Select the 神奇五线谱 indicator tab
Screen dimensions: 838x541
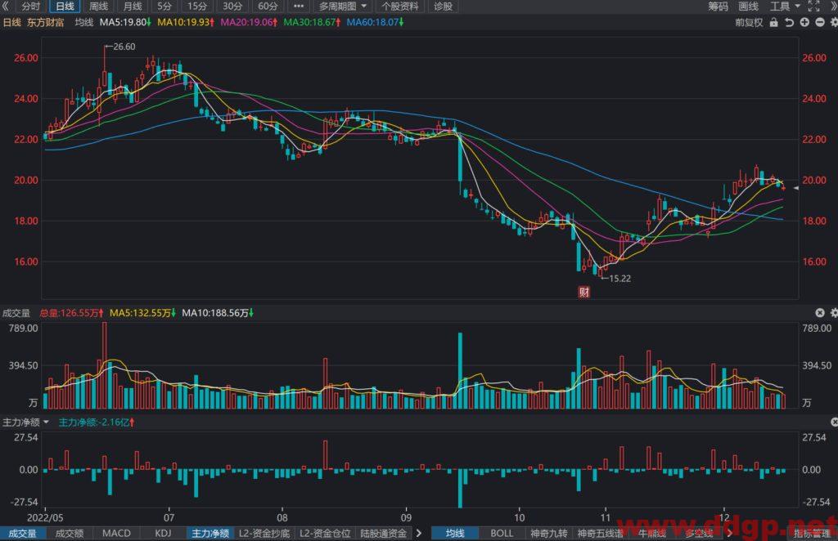pos(600,533)
